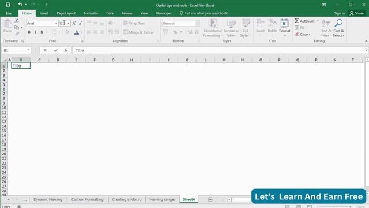Click Sign in link
Viewport: 369px width, 208px height.
340,13
